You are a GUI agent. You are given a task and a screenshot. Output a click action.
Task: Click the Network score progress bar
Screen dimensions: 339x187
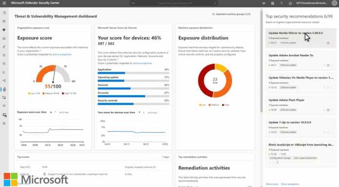coord(133,88)
